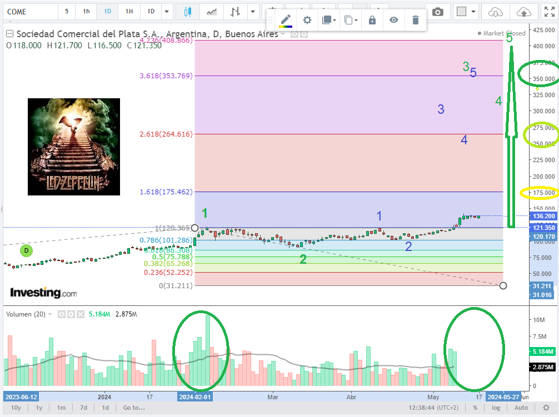Open Volumen indicator settings gear

tap(71, 314)
